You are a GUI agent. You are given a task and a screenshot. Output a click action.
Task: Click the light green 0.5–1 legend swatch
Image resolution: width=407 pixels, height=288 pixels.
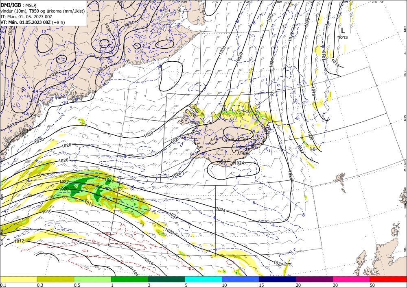(92, 279)
